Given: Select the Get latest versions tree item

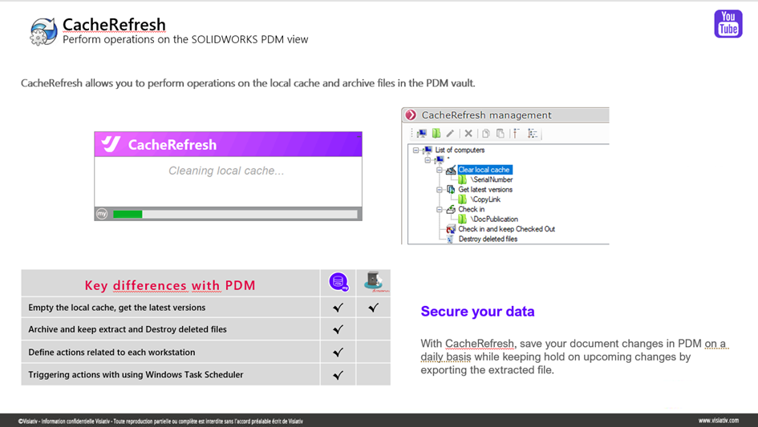Looking at the screenshot, I should (485, 190).
